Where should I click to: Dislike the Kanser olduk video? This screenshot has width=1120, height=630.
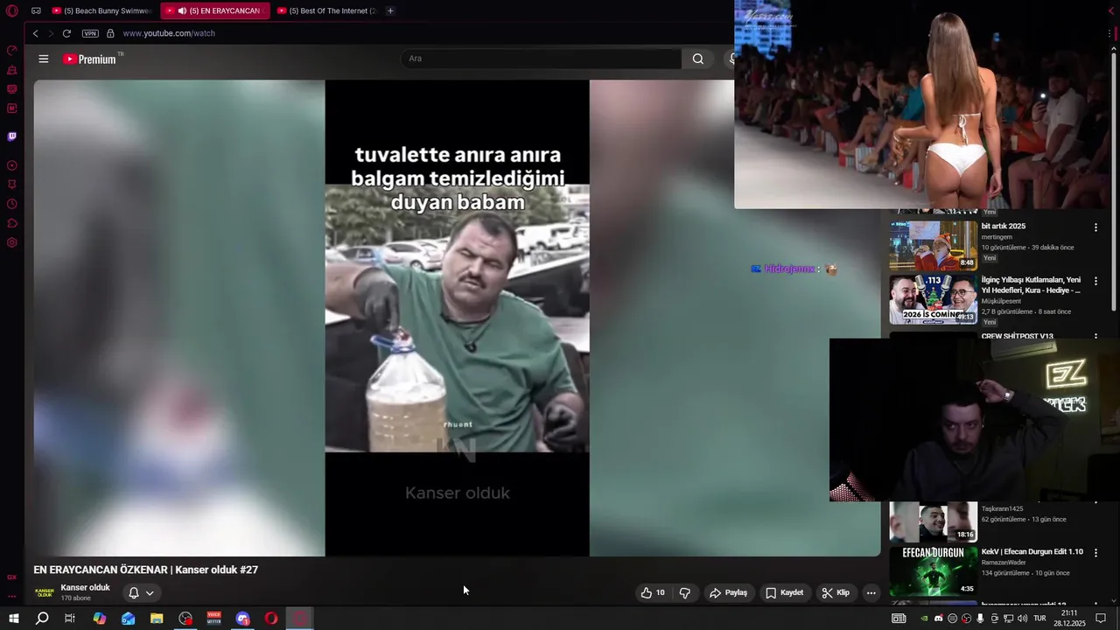click(684, 592)
